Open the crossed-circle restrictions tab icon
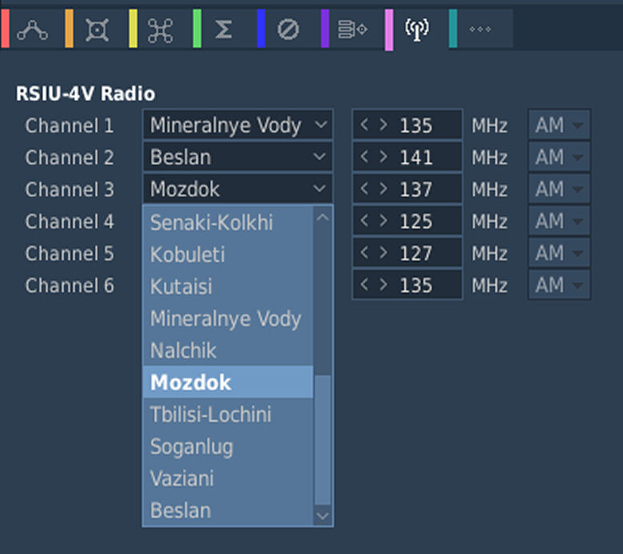This screenshot has height=554, width=623. pyautogui.click(x=288, y=30)
